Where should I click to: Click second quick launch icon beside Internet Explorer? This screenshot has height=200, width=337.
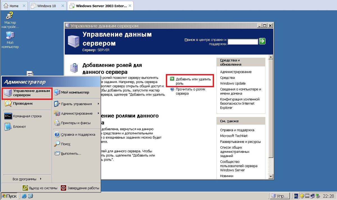pos(31,196)
